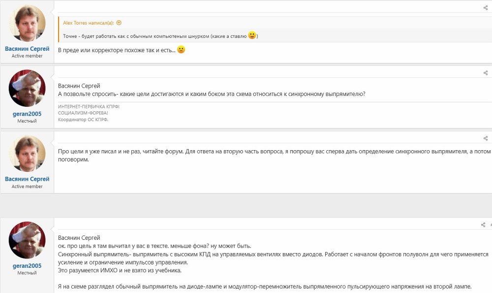Screen dimensions: 492x293
Task: Open geran2005 avatar in second post
Action: pyautogui.click(x=27, y=88)
